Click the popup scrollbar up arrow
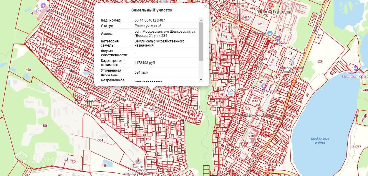Screen dimensions: 368x176 click(x=201, y=20)
